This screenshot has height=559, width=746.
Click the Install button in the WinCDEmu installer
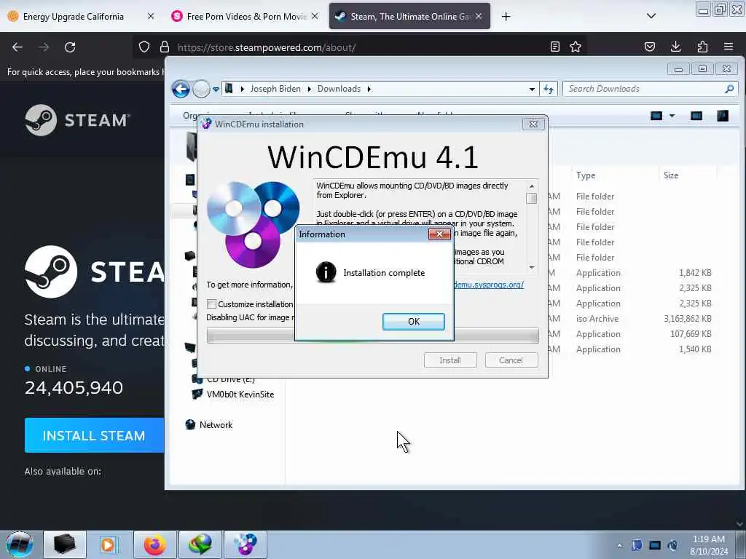point(450,360)
